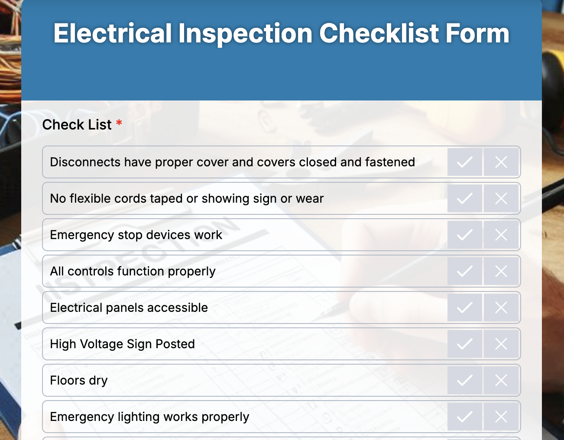Viewport: 564px width, 440px height.
Task: Click the checkmark for "Emergency stop devices work"
Action: point(464,235)
